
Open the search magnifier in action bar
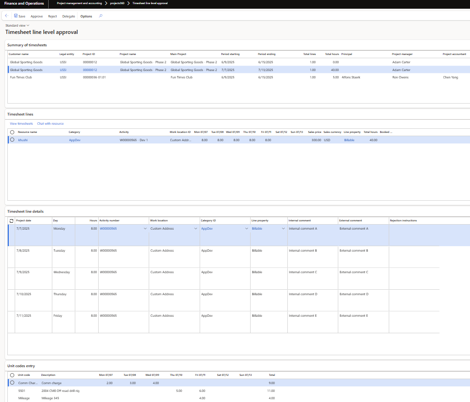pyautogui.click(x=101, y=16)
